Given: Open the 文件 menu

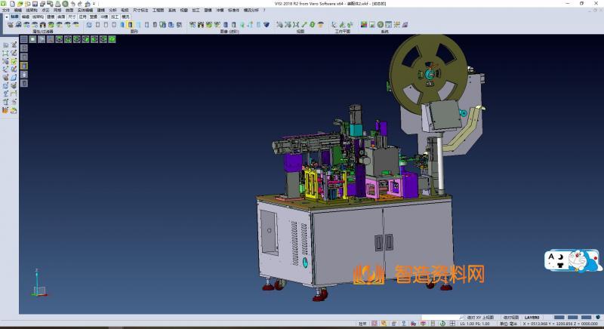Looking at the screenshot, I should click(6, 10).
